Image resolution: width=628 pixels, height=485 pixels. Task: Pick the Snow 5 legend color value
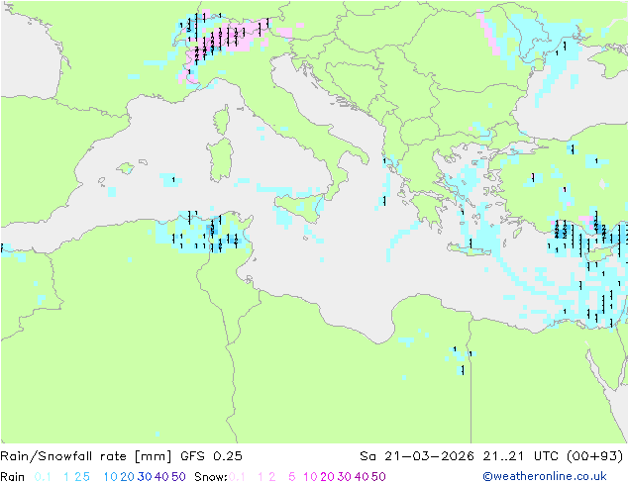(292, 477)
